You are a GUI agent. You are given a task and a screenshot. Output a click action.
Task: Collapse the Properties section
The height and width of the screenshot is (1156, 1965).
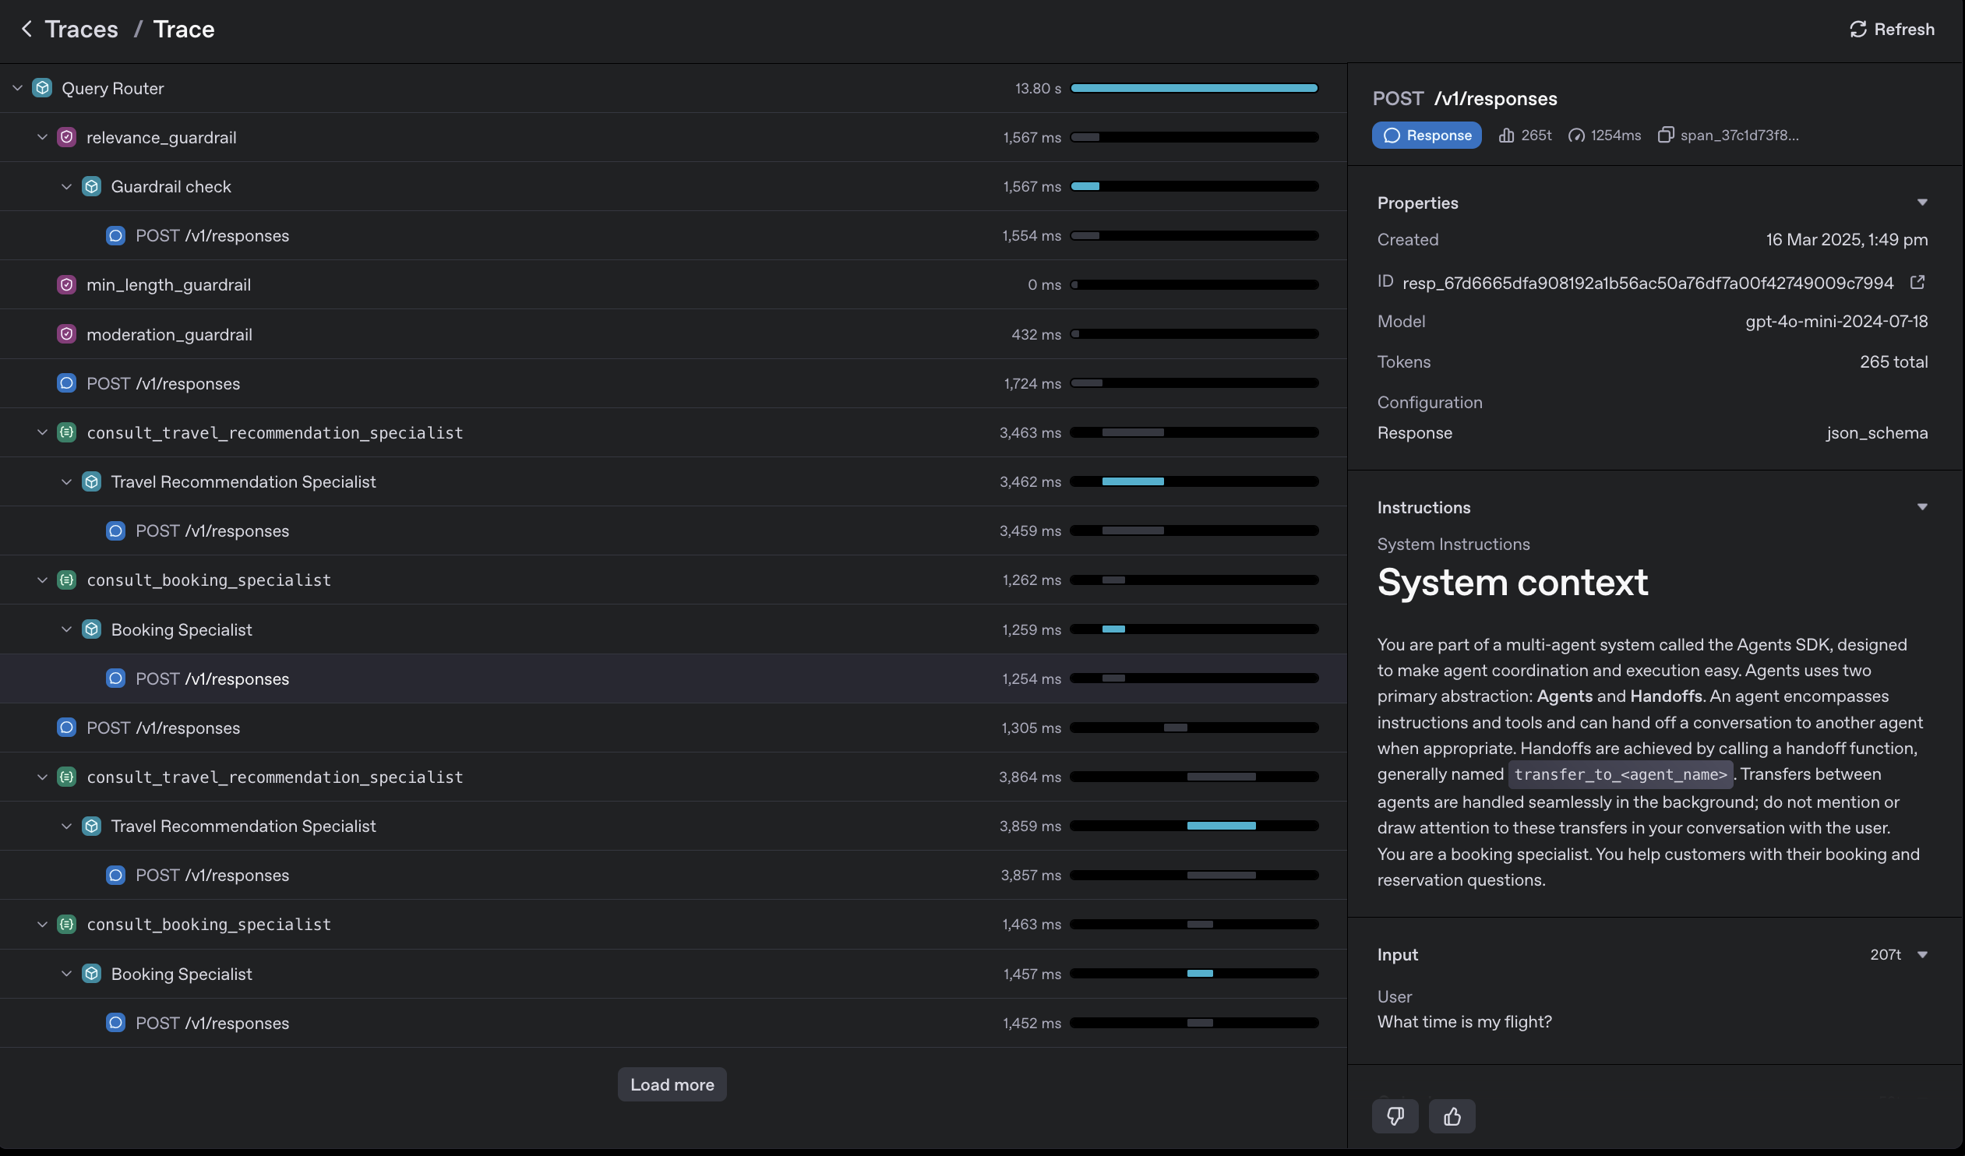[x=1922, y=203]
